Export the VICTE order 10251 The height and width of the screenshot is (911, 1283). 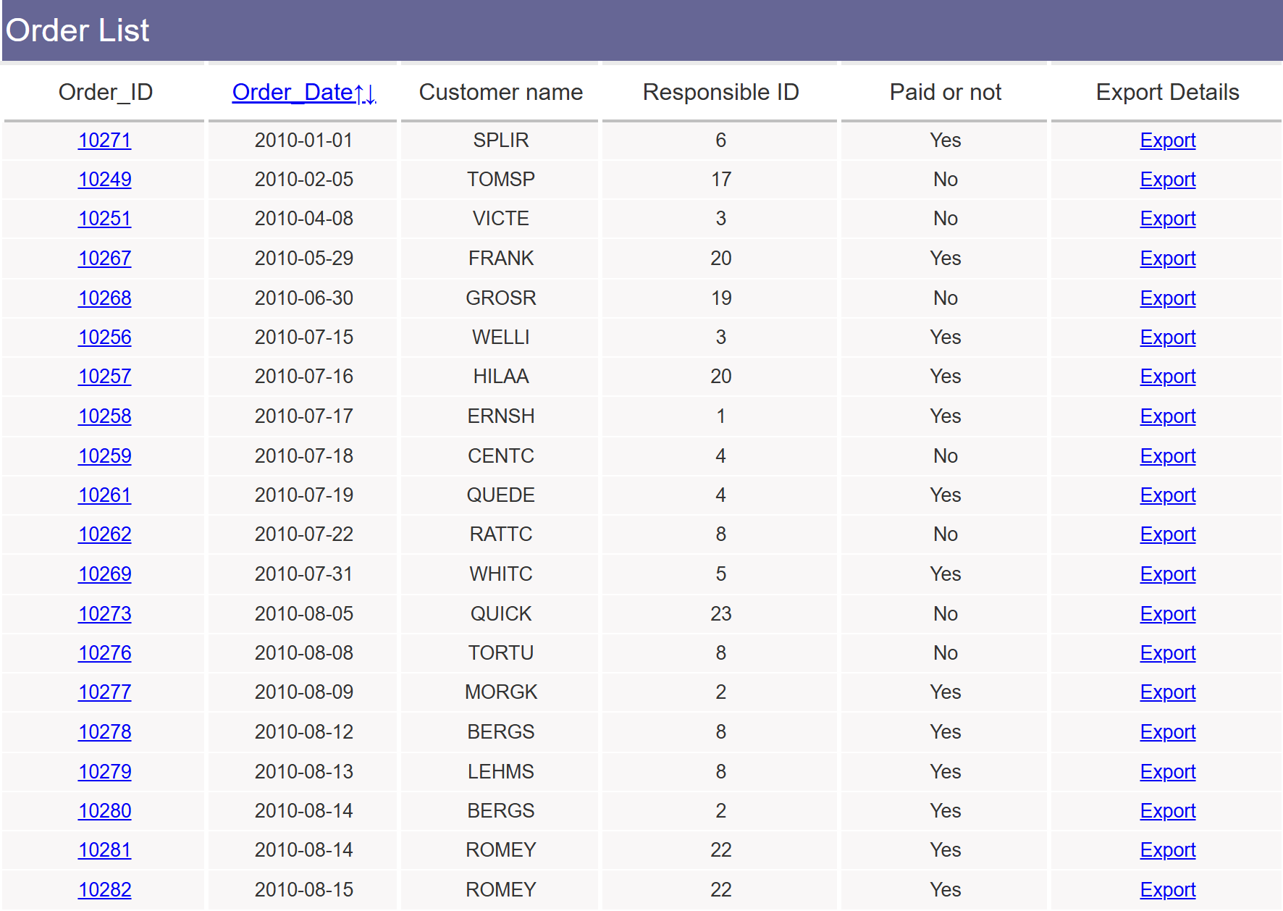1167,219
